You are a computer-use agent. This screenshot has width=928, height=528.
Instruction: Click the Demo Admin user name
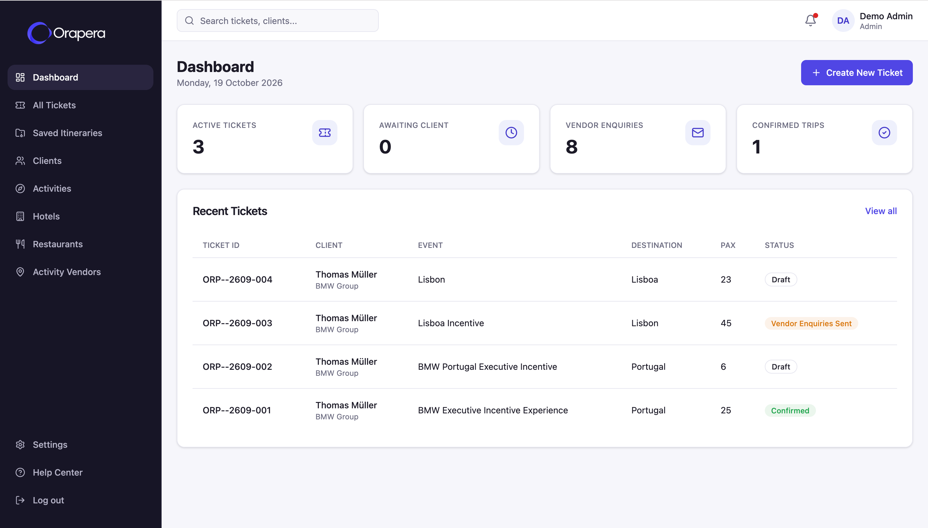886,16
